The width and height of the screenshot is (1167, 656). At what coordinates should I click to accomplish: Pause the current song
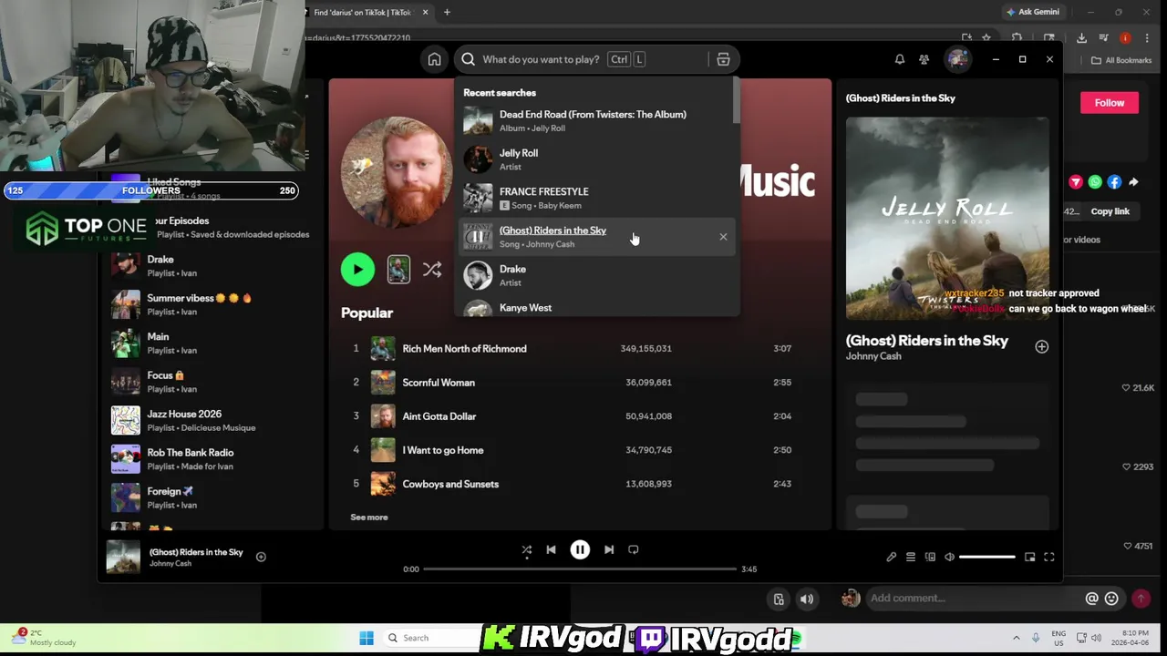(580, 549)
